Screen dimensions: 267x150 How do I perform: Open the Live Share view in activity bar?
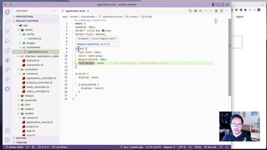click(x=7, y=70)
